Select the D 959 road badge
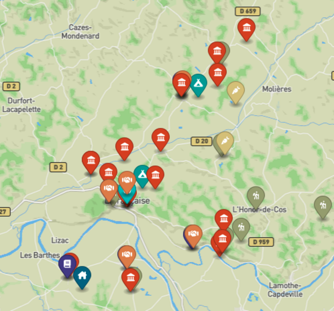334x311 pixels. 261,242
